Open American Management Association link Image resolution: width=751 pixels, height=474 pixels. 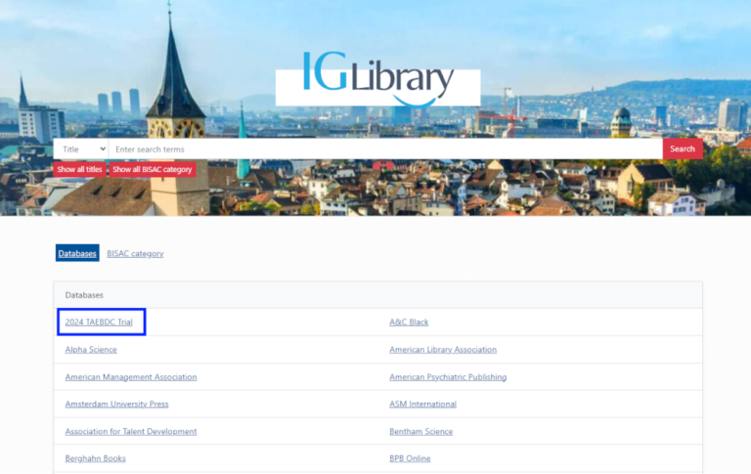(x=131, y=377)
